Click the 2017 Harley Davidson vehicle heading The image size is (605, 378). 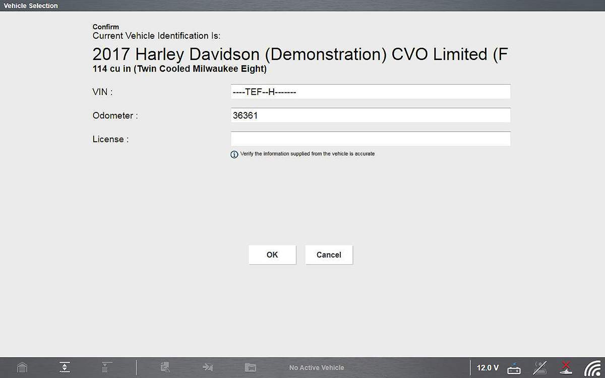pyautogui.click(x=300, y=54)
